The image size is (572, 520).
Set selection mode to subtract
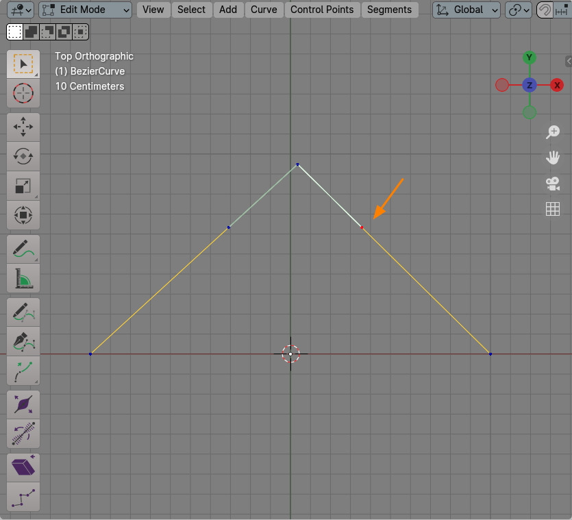[48, 32]
